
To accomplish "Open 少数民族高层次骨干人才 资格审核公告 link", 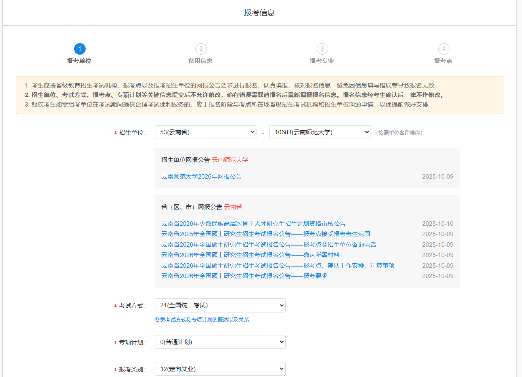I will coord(253,224).
